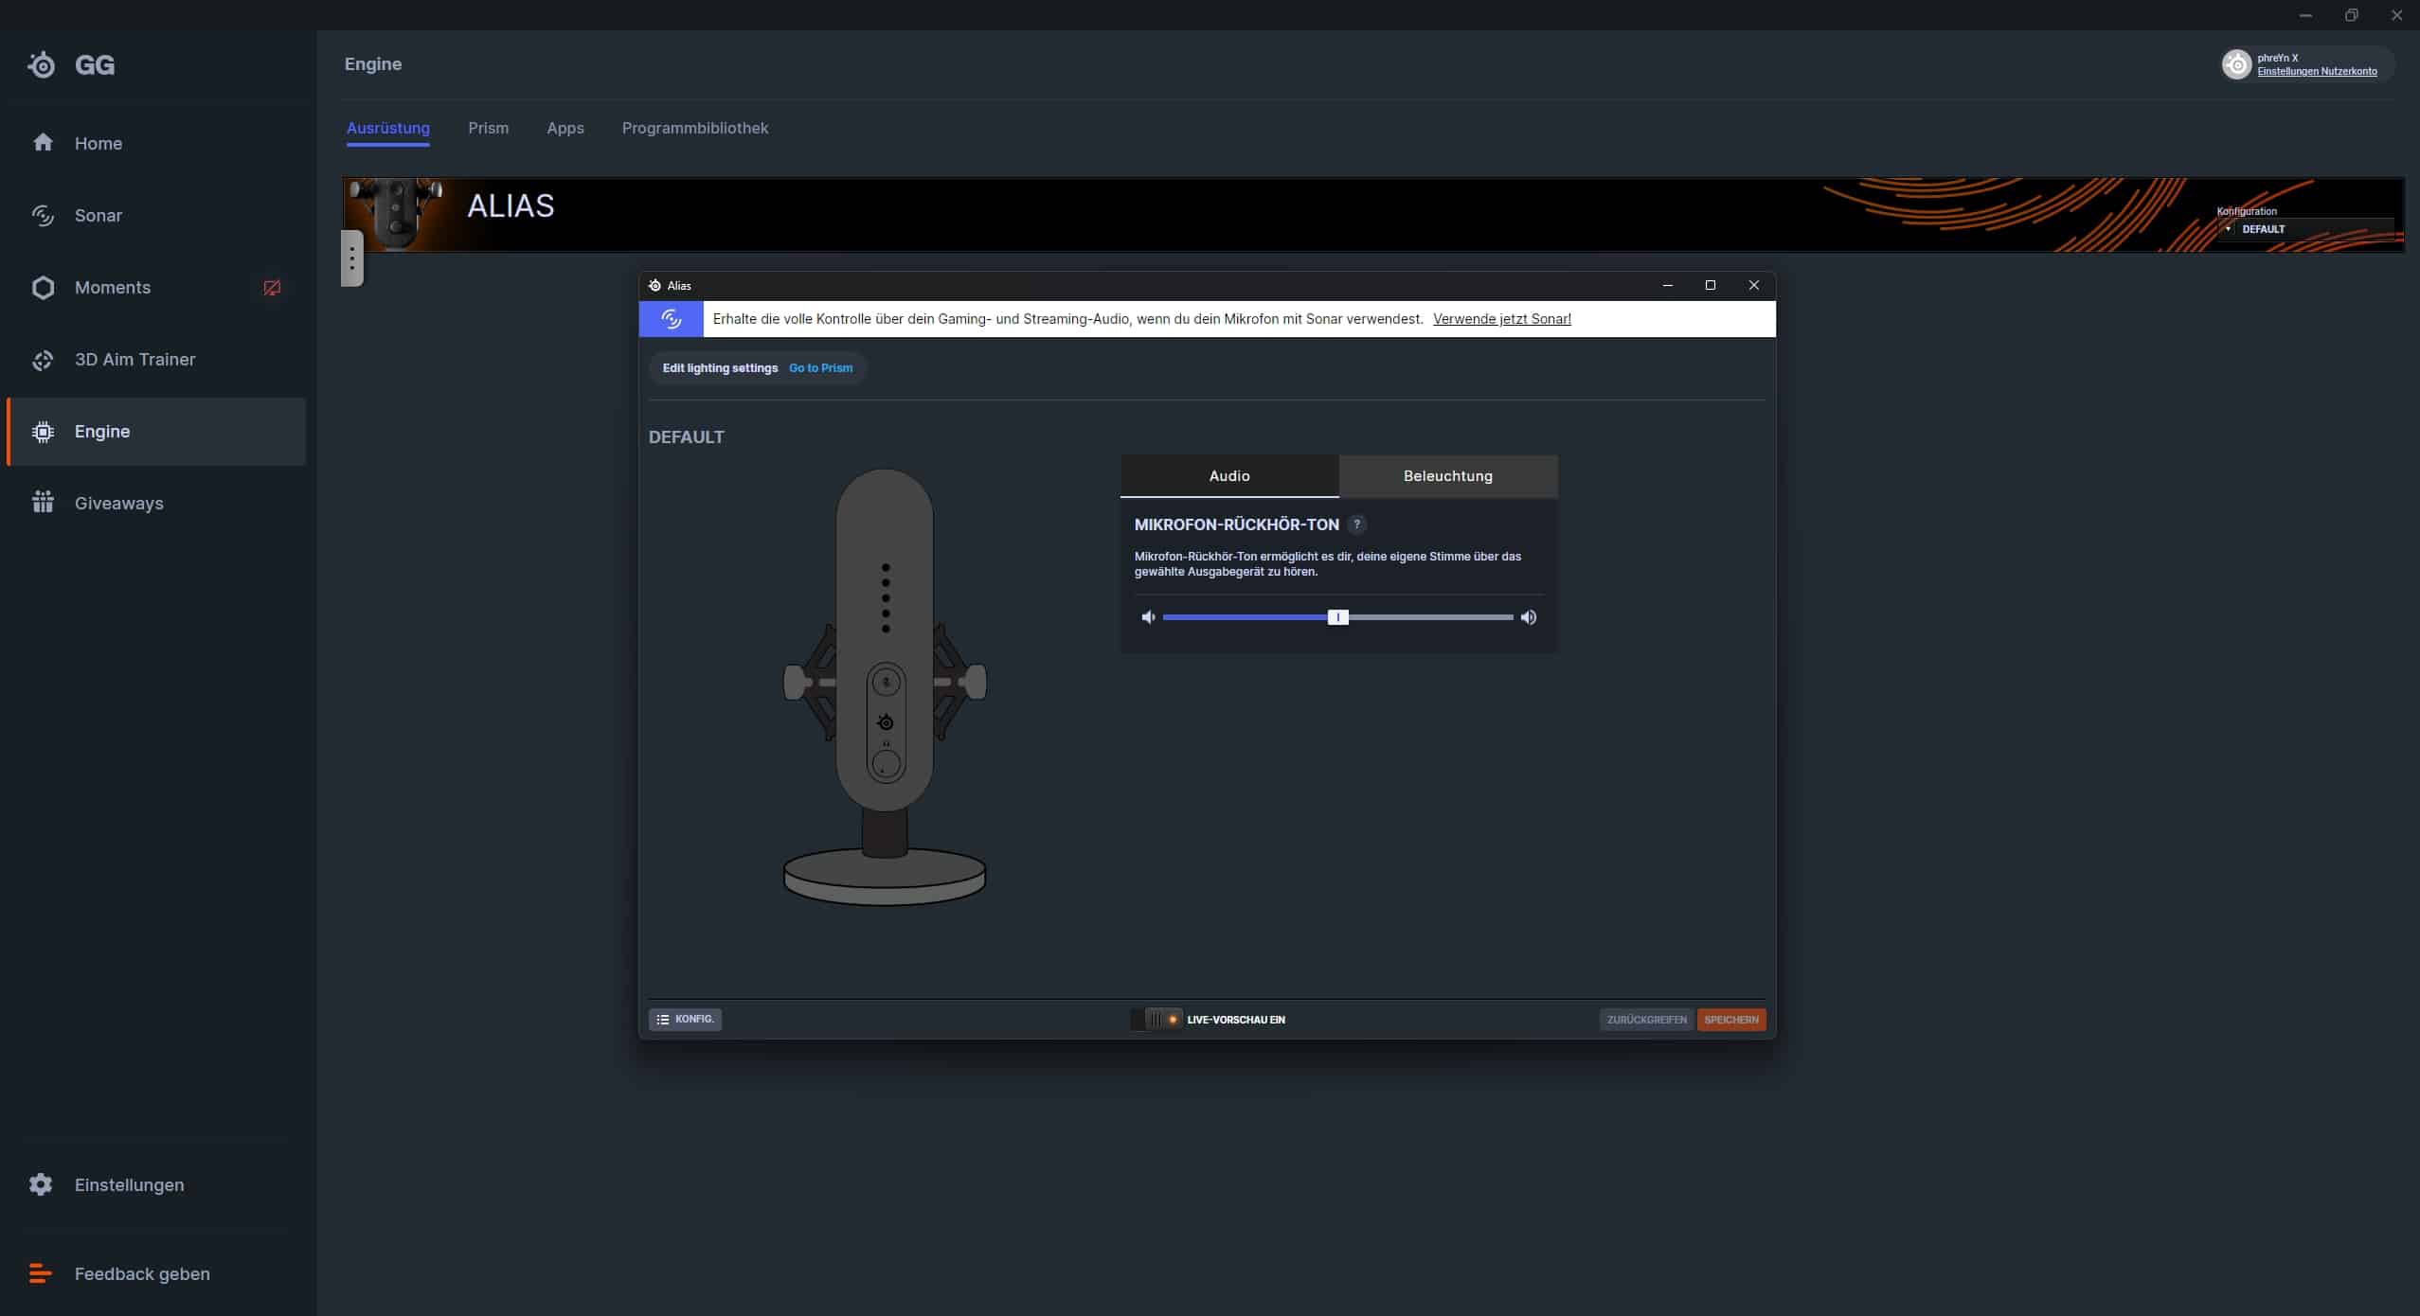Viewport: 2420px width, 1316px height.
Task: Click the Feedback geben icon
Action: (41, 1273)
